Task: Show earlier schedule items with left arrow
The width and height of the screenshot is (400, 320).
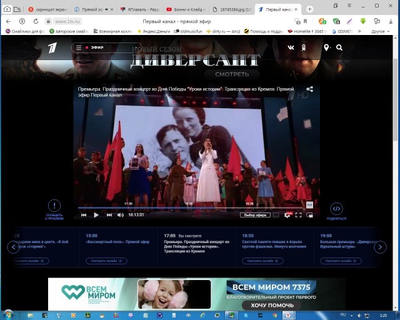Action: [x=13, y=247]
